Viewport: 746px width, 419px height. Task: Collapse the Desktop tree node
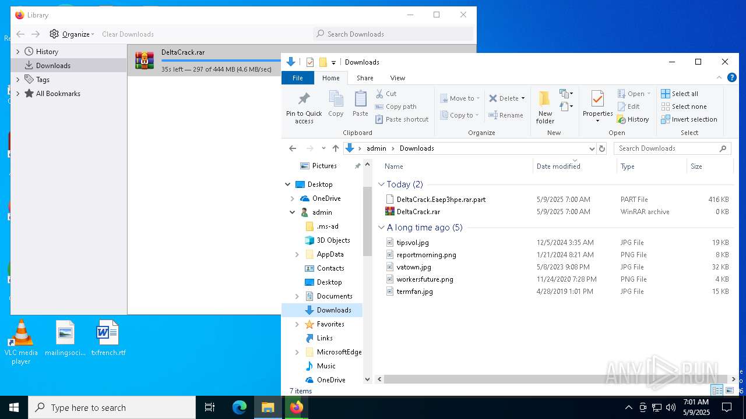(288, 184)
